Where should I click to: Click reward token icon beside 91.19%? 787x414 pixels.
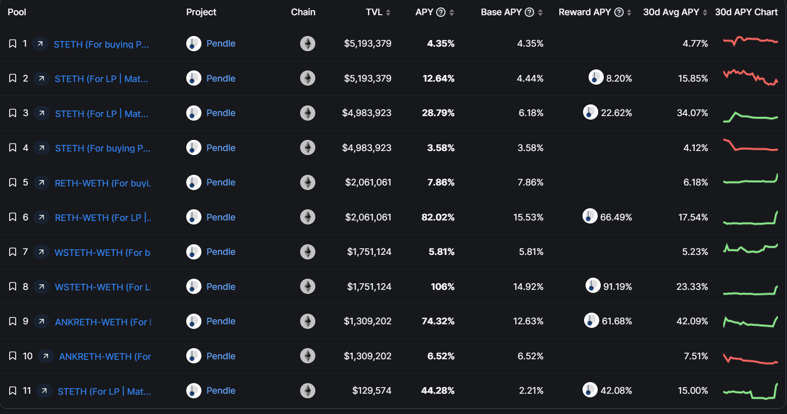(593, 285)
